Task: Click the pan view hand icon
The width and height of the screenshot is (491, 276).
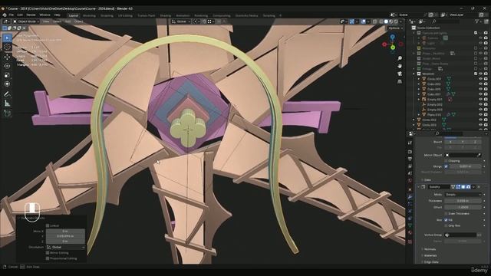Action: (400, 66)
